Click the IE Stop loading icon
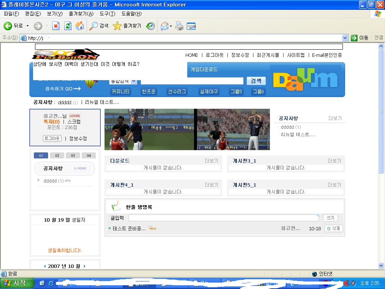 56,26
